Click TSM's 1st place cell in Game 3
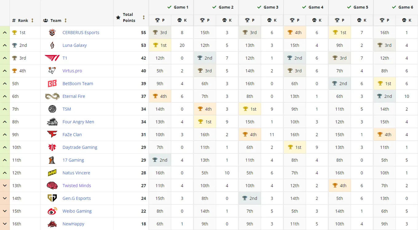Image resolution: width=418 pixels, height=230 pixels. [x=250, y=109]
